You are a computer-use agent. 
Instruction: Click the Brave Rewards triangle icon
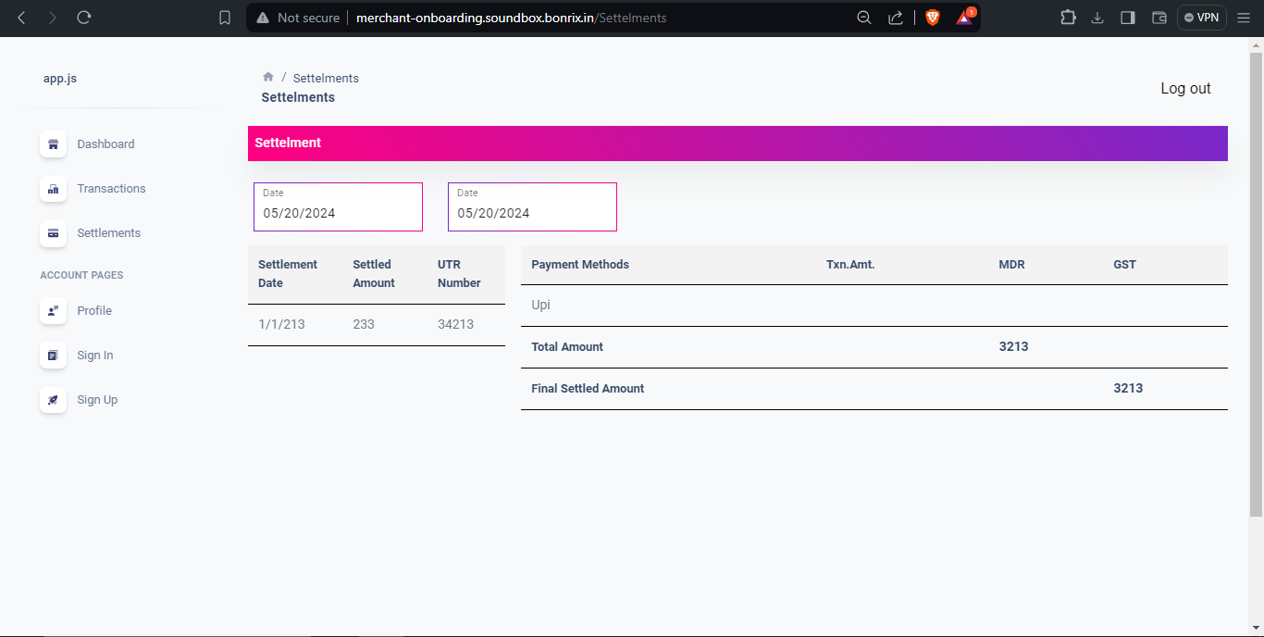pyautogui.click(x=963, y=17)
